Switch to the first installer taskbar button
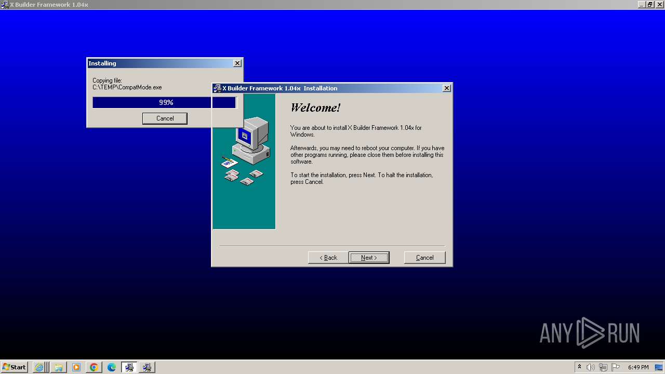 click(x=129, y=367)
